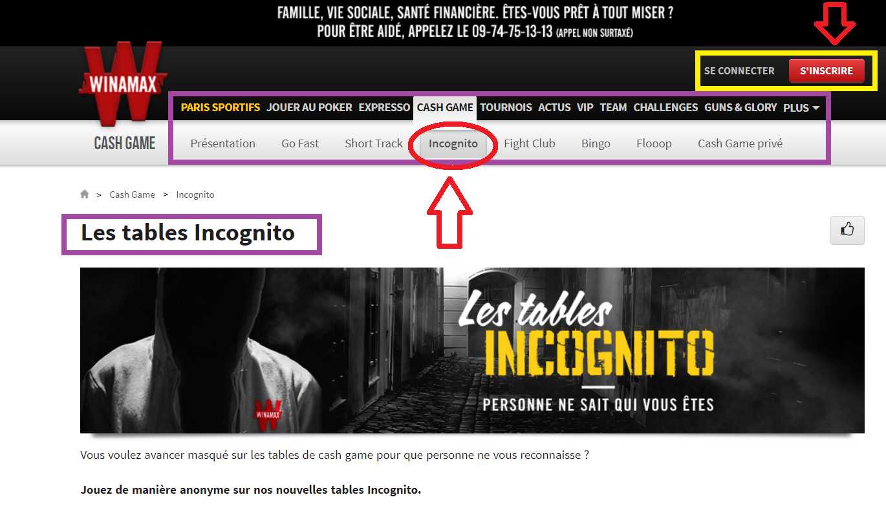Open the VIP menu item

[585, 107]
